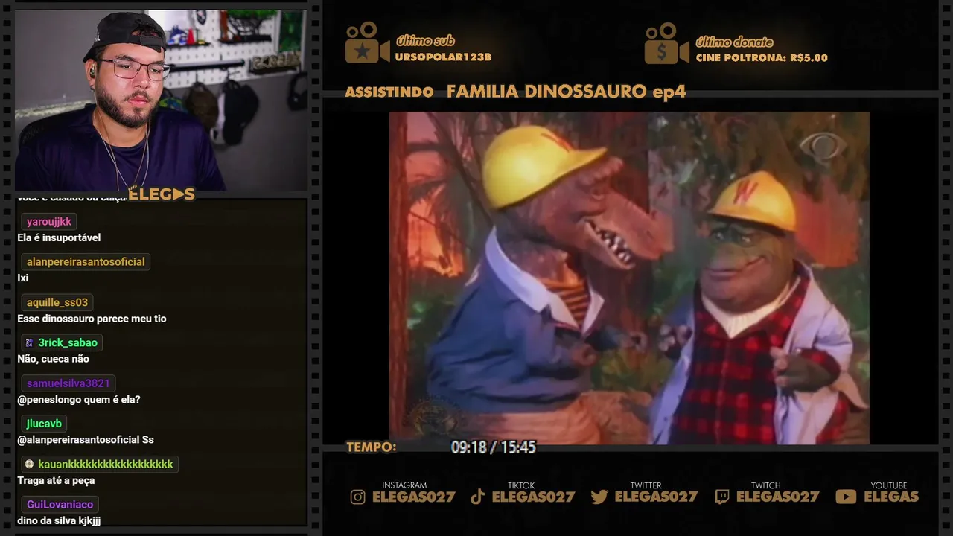Click the Instagram logo icon

357,497
